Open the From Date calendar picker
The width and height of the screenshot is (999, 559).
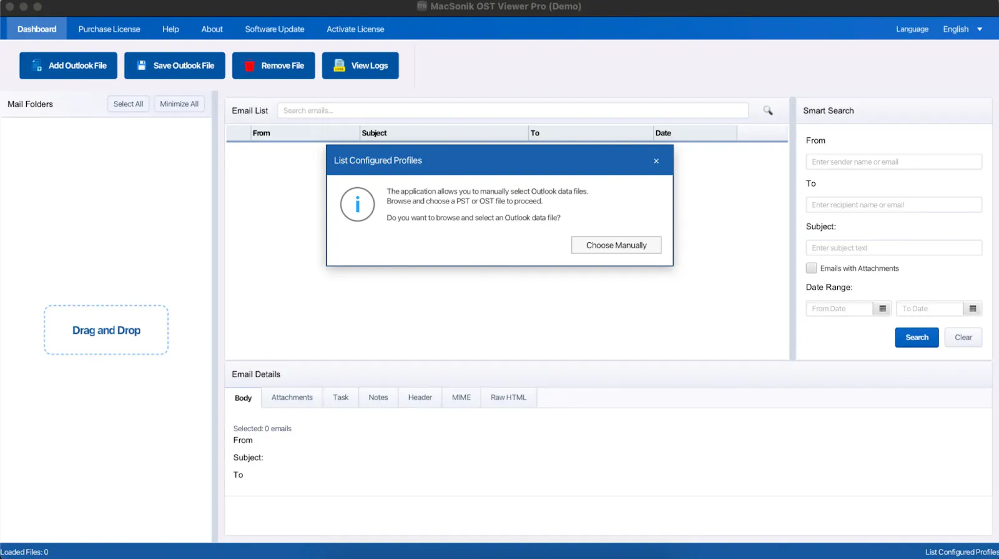pos(882,309)
